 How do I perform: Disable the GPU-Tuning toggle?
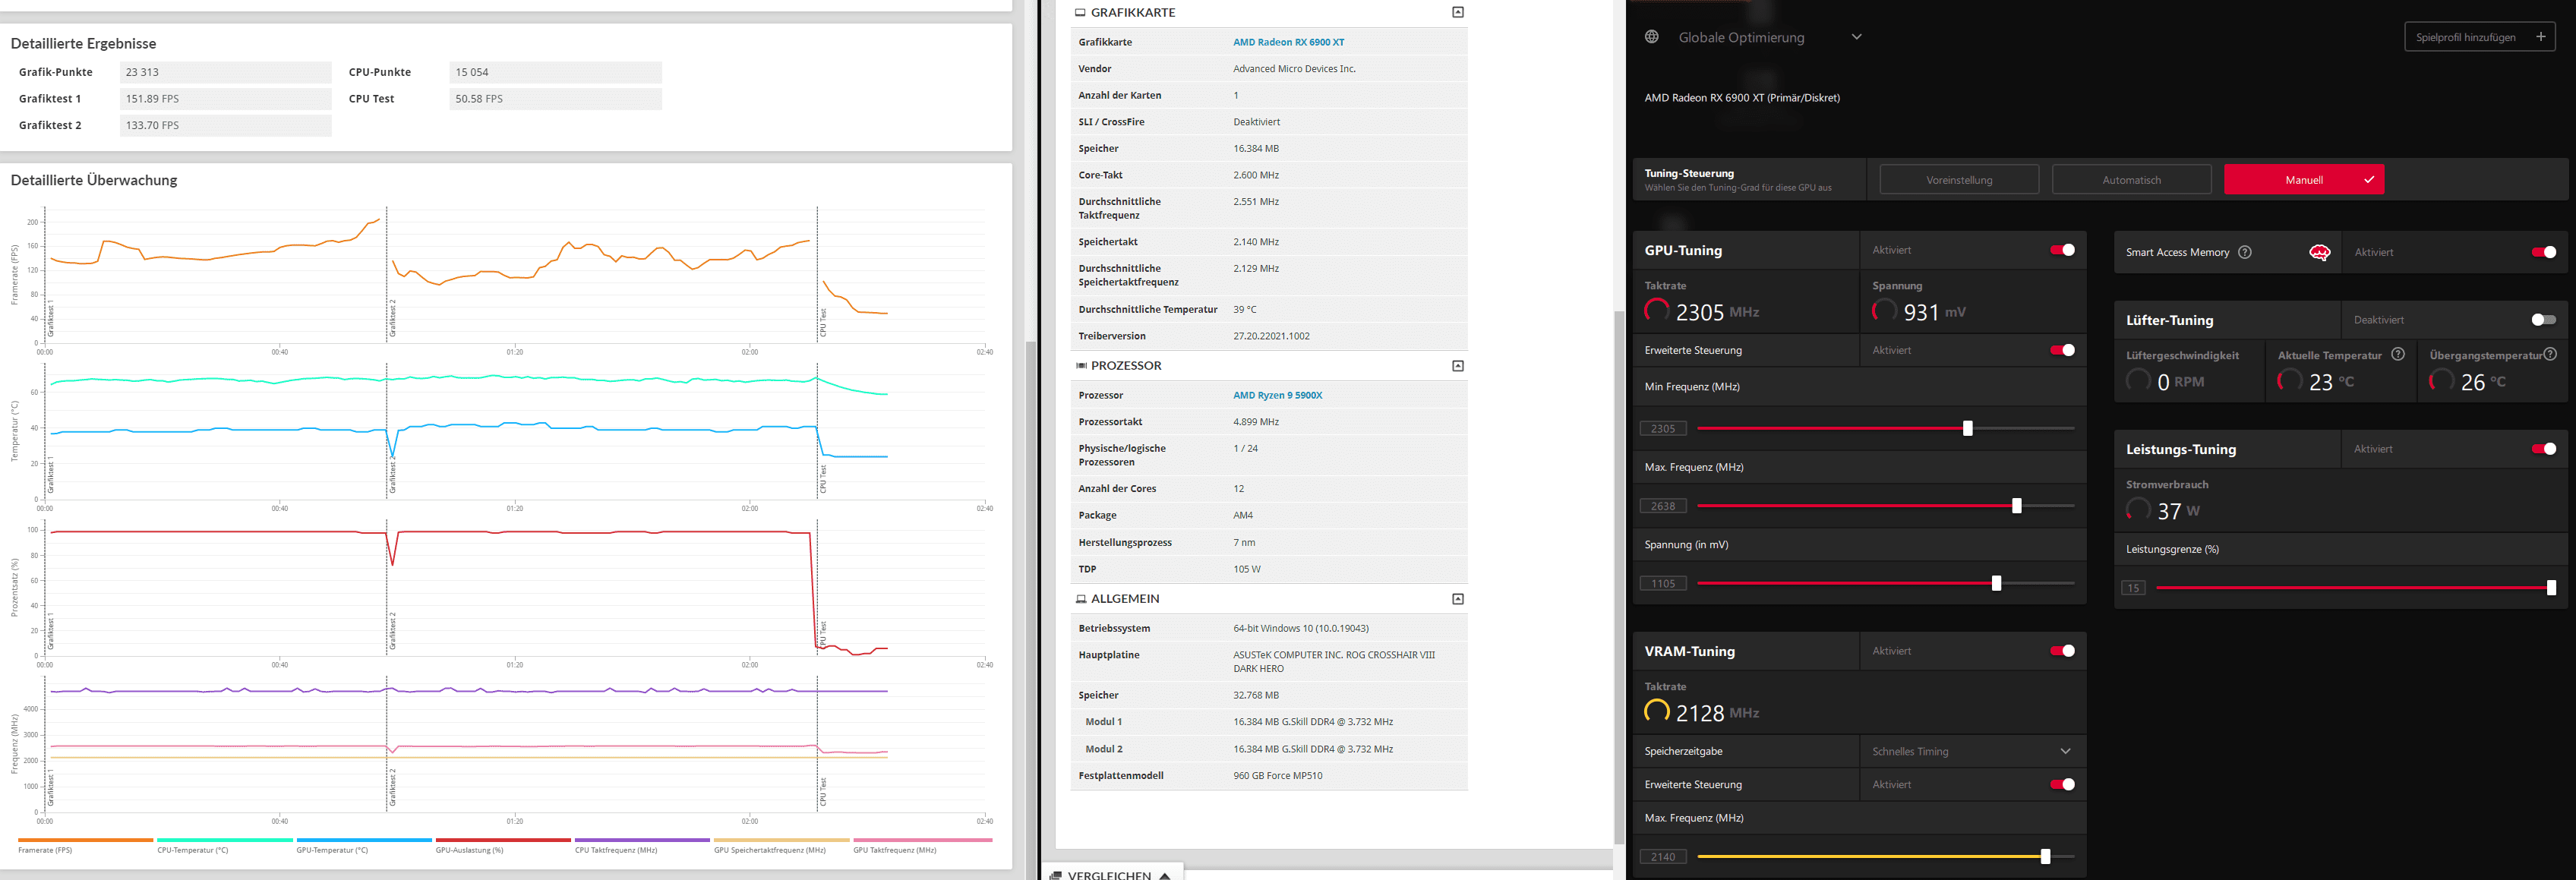coord(2062,250)
